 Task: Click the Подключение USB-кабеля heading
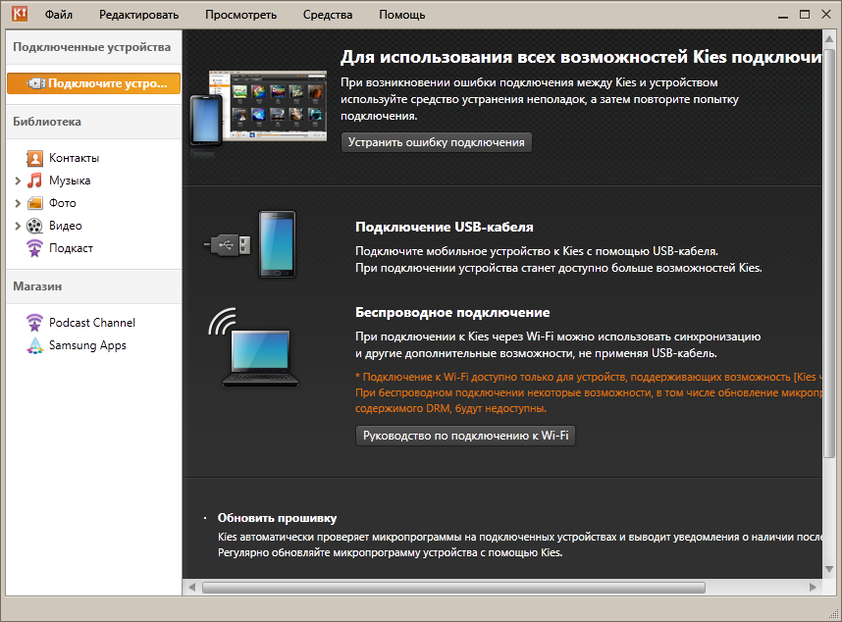point(445,227)
